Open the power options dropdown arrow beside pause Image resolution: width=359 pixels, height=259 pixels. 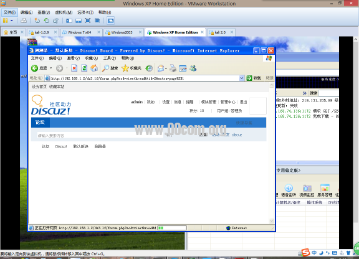coord(11,21)
